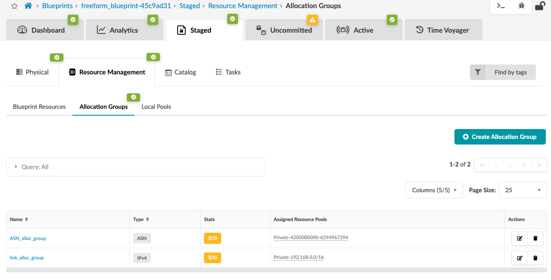Edit the link_alloc_group row
This screenshot has height=280, width=551.
(520, 258)
